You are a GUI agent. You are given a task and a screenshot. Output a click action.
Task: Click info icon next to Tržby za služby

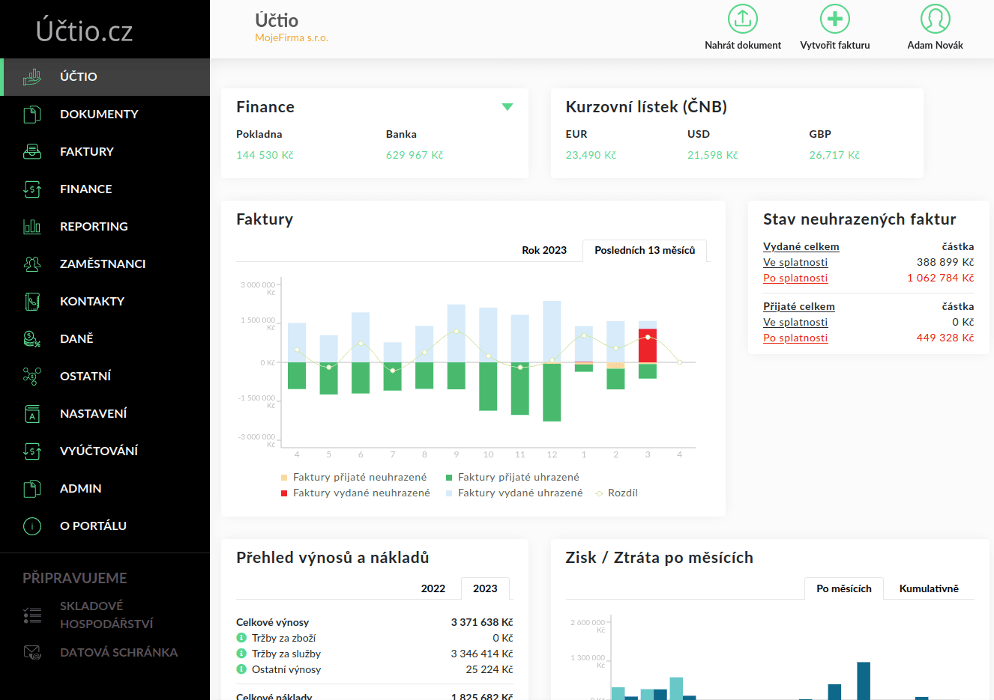(241, 654)
